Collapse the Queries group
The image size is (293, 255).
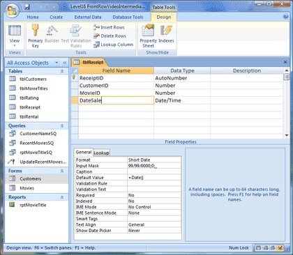point(62,126)
